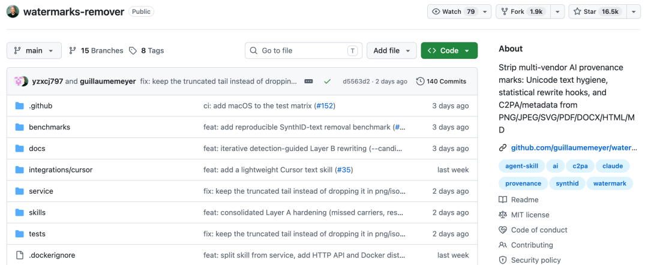Select the c2pa topic tag
648x265 pixels.
[x=580, y=166]
